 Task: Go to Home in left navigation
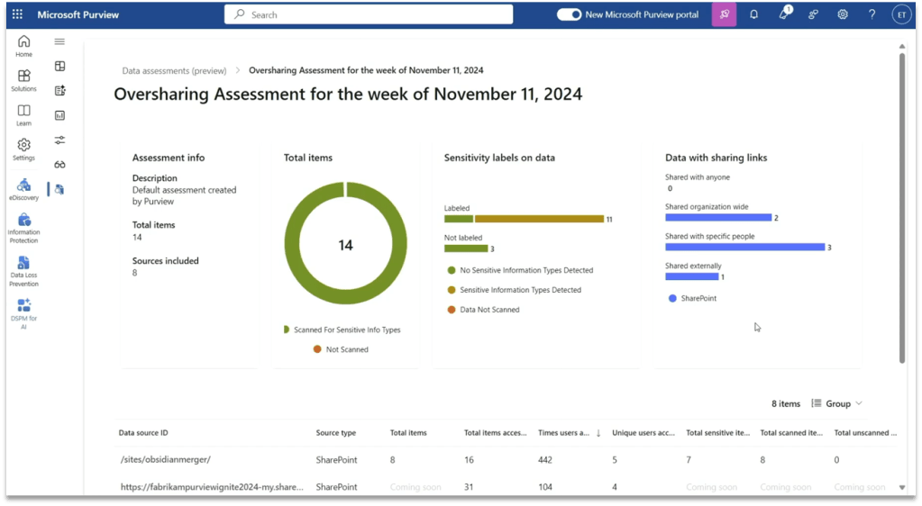point(23,46)
